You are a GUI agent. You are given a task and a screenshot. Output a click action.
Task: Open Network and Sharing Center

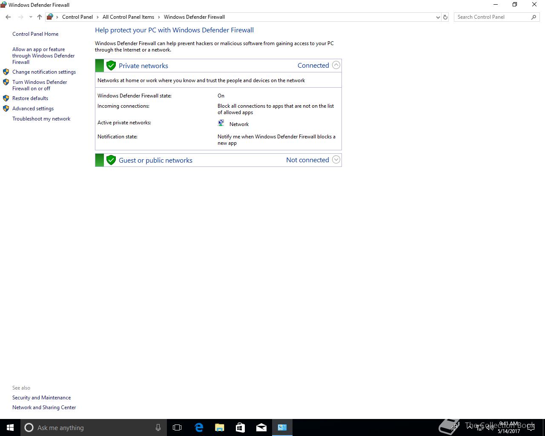[x=44, y=407]
